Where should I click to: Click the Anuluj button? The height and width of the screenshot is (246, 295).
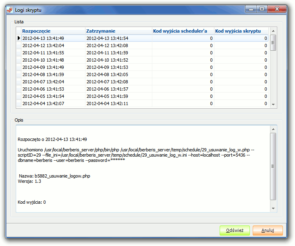click(268, 231)
